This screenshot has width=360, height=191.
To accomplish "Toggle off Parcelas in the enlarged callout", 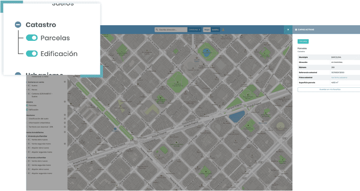I will click(x=32, y=38).
